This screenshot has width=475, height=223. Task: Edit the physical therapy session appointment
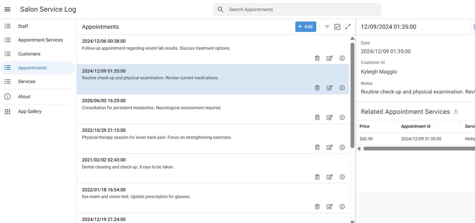pos(330,147)
